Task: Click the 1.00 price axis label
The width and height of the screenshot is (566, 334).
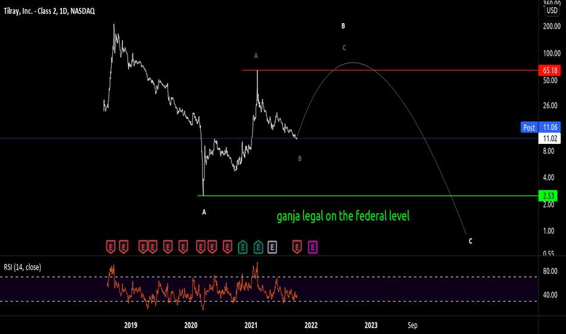Action: [x=548, y=231]
